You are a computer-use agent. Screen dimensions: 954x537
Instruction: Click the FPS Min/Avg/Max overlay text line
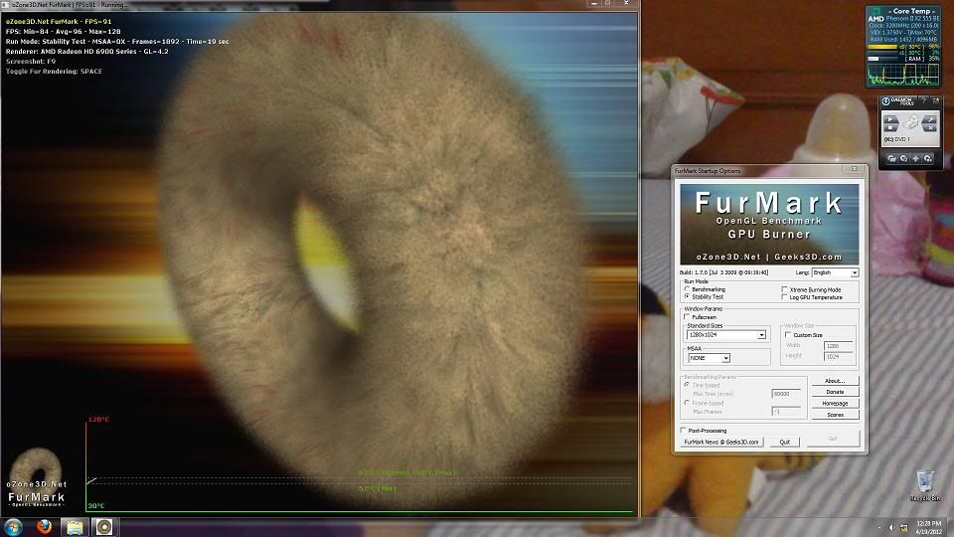(x=64, y=31)
